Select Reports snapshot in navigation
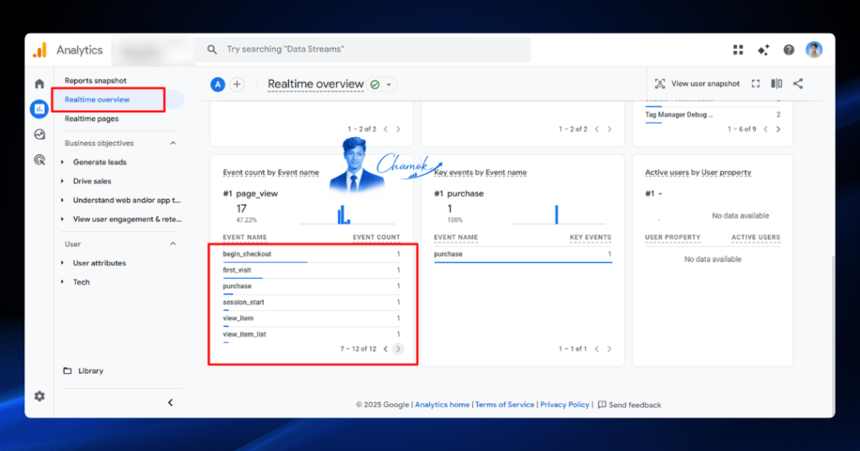Image resolution: width=860 pixels, height=451 pixels. coord(96,81)
